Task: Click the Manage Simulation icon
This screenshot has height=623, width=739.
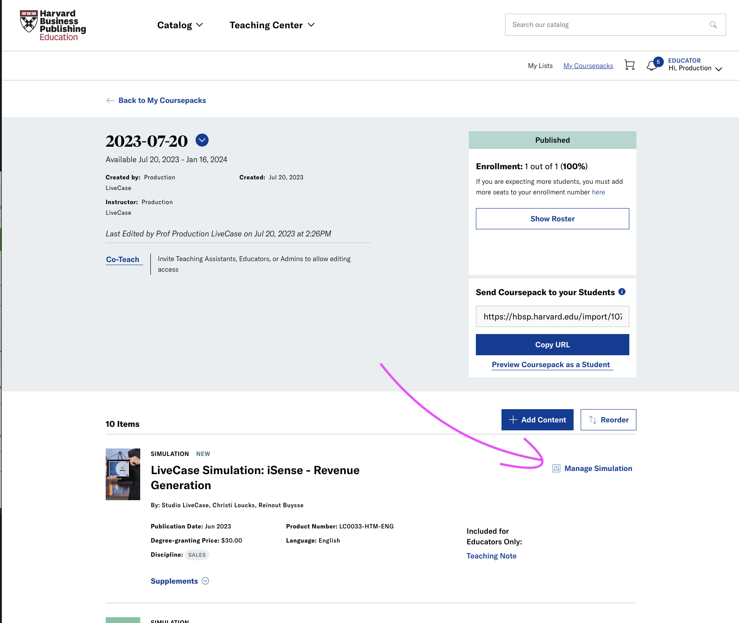Action: pos(556,468)
